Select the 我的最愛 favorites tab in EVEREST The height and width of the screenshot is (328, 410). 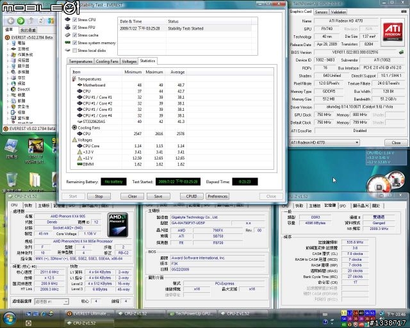pyautogui.click(x=28, y=30)
